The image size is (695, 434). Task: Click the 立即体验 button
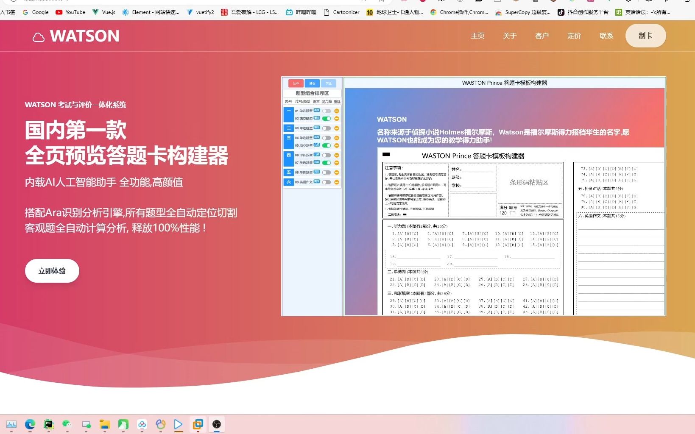coord(52,271)
